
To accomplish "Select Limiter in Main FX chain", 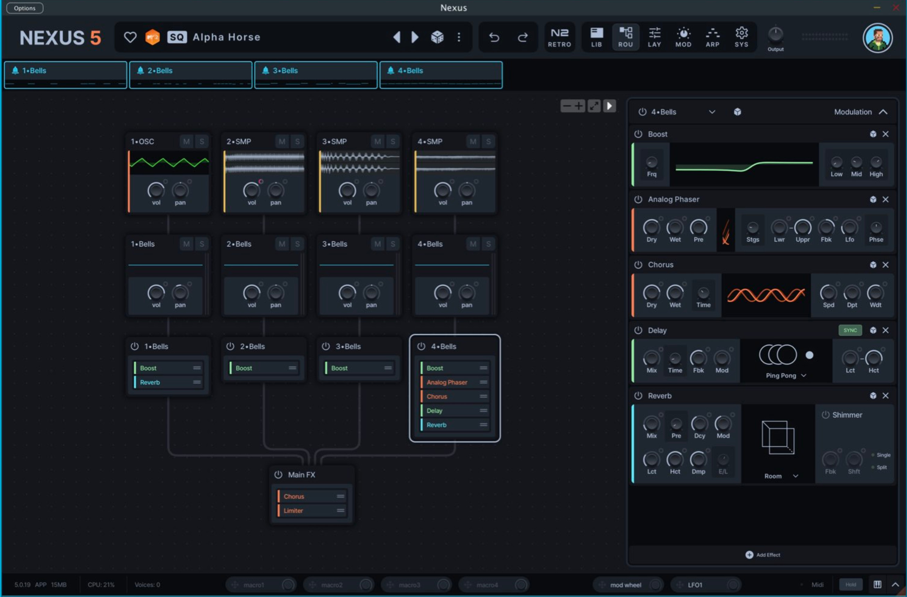I will [312, 511].
